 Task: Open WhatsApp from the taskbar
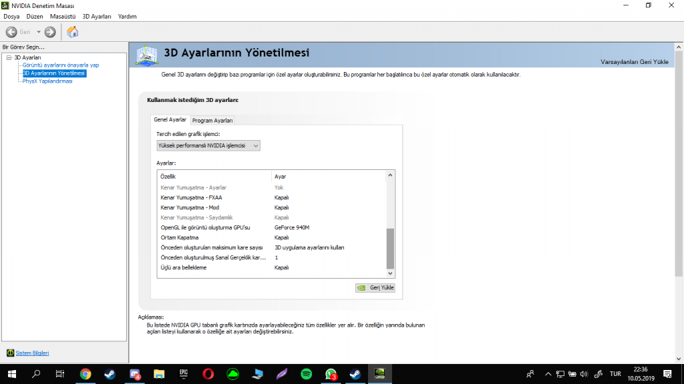pyautogui.click(x=331, y=374)
